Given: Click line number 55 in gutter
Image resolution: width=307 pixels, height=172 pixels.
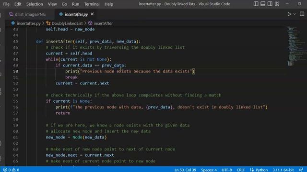Looking at the screenshot, I should tap(15, 101).
